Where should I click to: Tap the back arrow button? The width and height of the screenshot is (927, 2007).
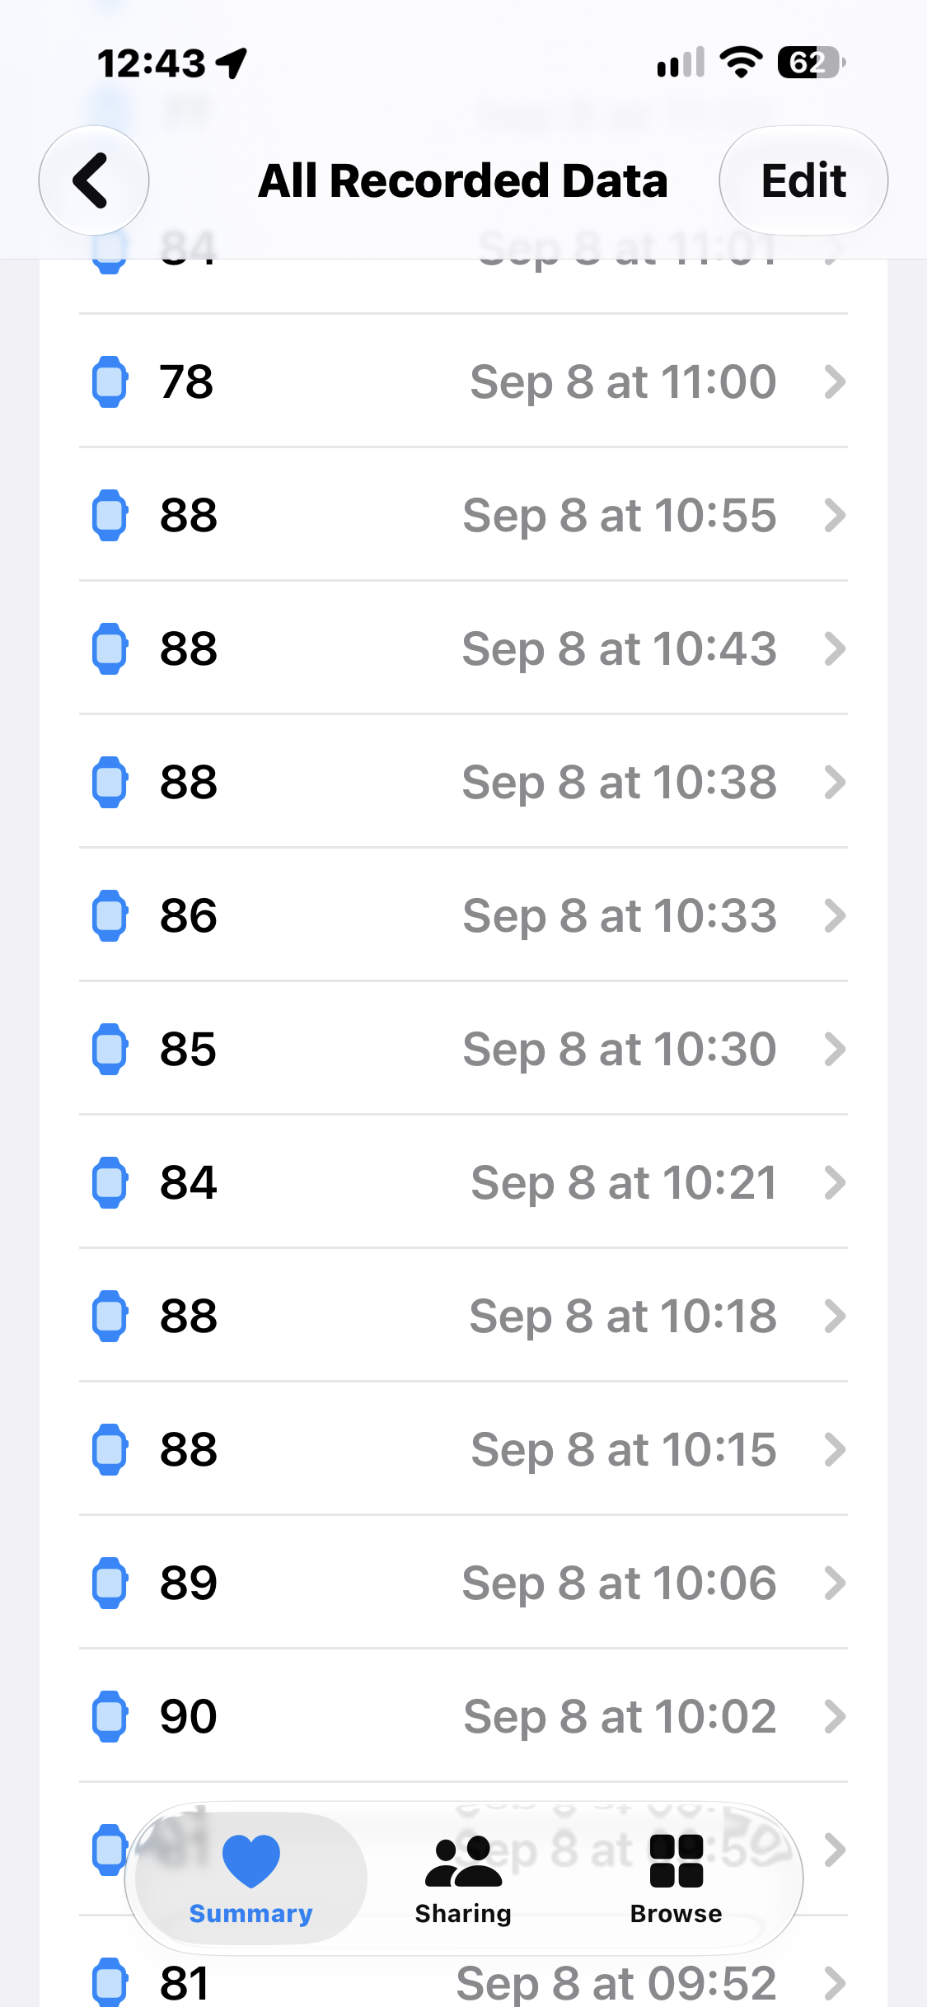point(93,180)
